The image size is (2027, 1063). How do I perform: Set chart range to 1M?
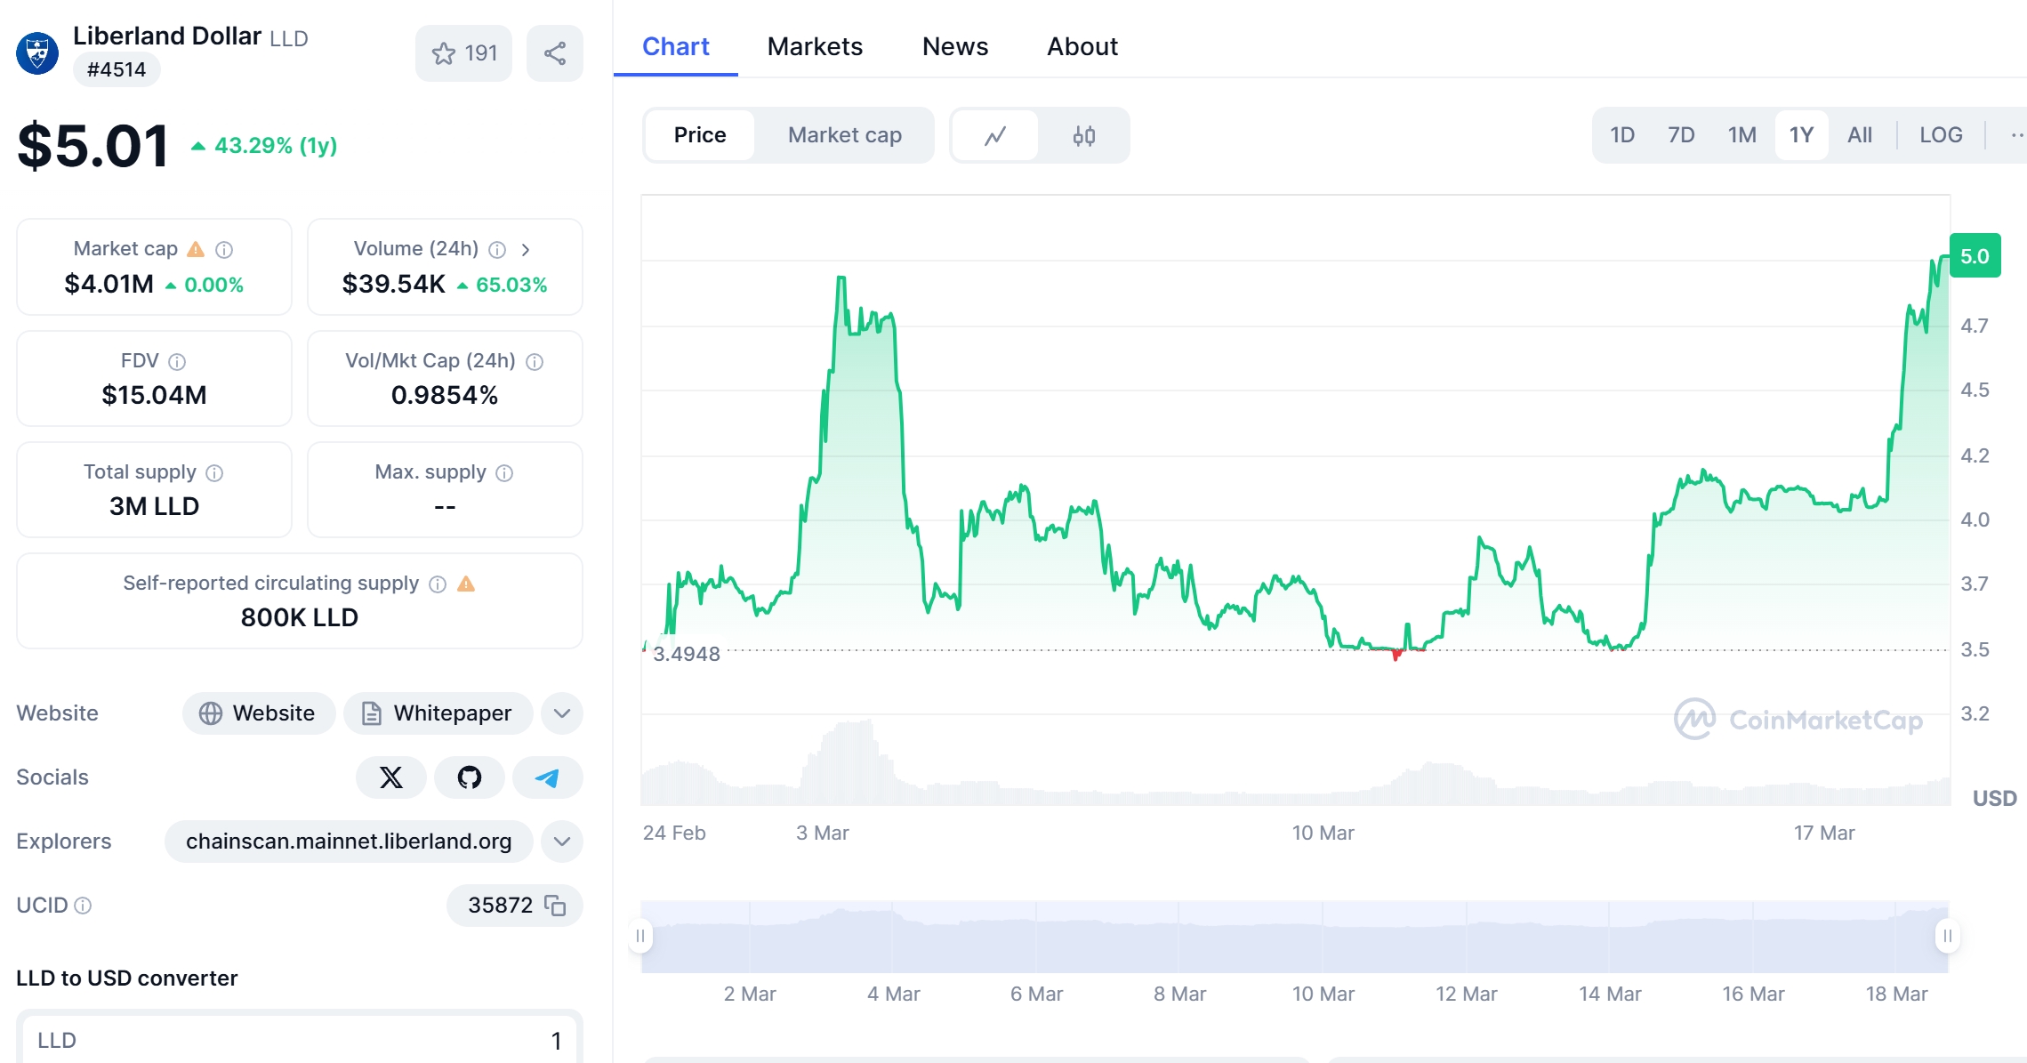click(1742, 135)
